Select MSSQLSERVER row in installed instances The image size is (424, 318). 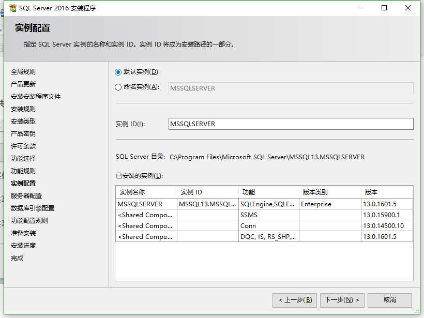click(x=264, y=204)
